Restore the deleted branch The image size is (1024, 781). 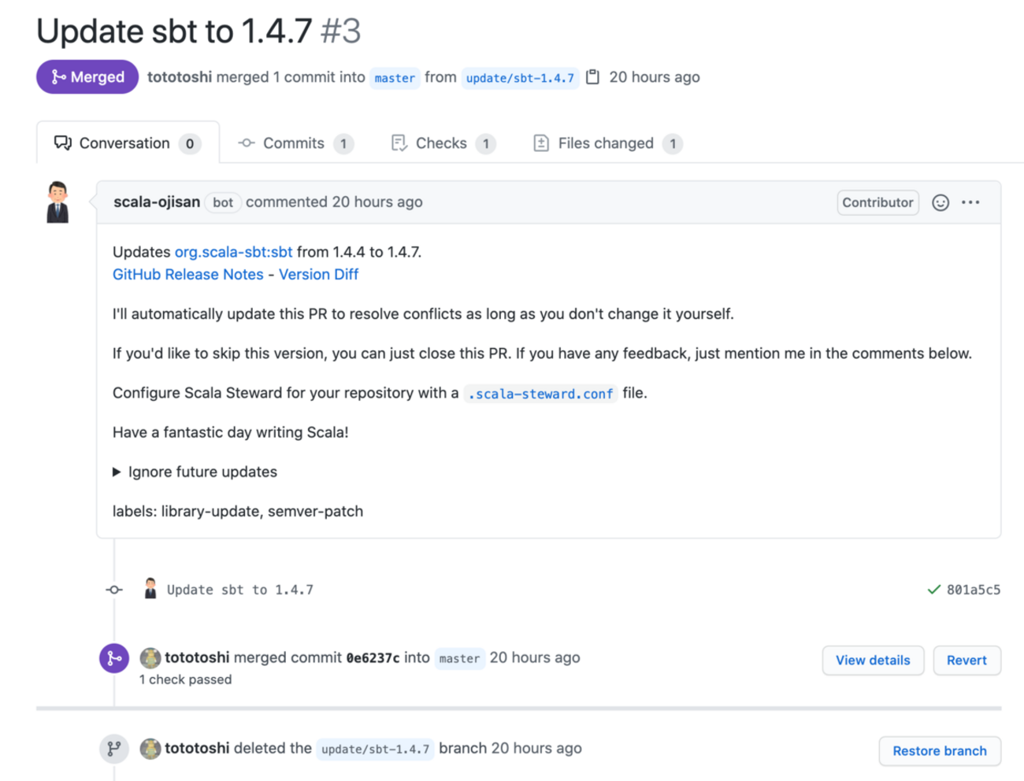click(939, 751)
